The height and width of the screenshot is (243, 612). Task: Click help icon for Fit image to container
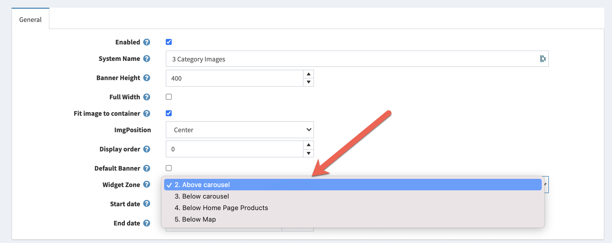tap(147, 114)
